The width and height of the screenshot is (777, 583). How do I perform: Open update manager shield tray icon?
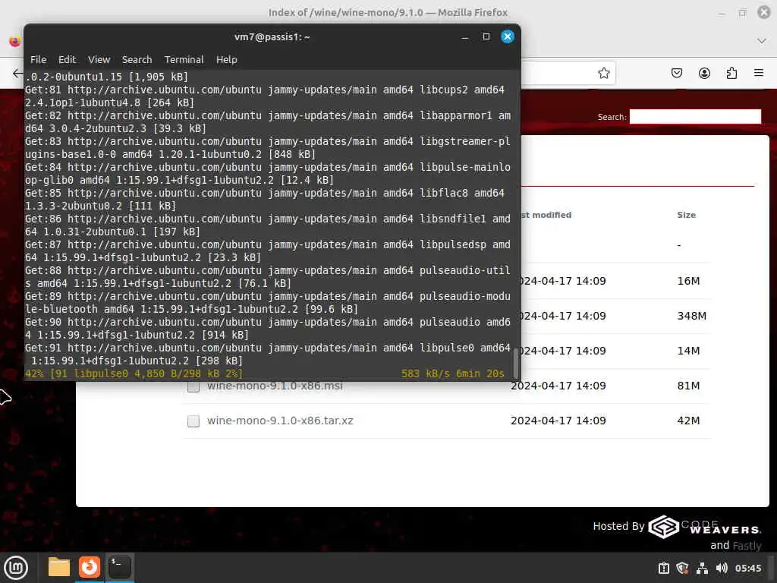[x=682, y=568]
